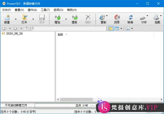
Task: Click the Back navigation arrow icon
Action: click(x=4, y=28)
